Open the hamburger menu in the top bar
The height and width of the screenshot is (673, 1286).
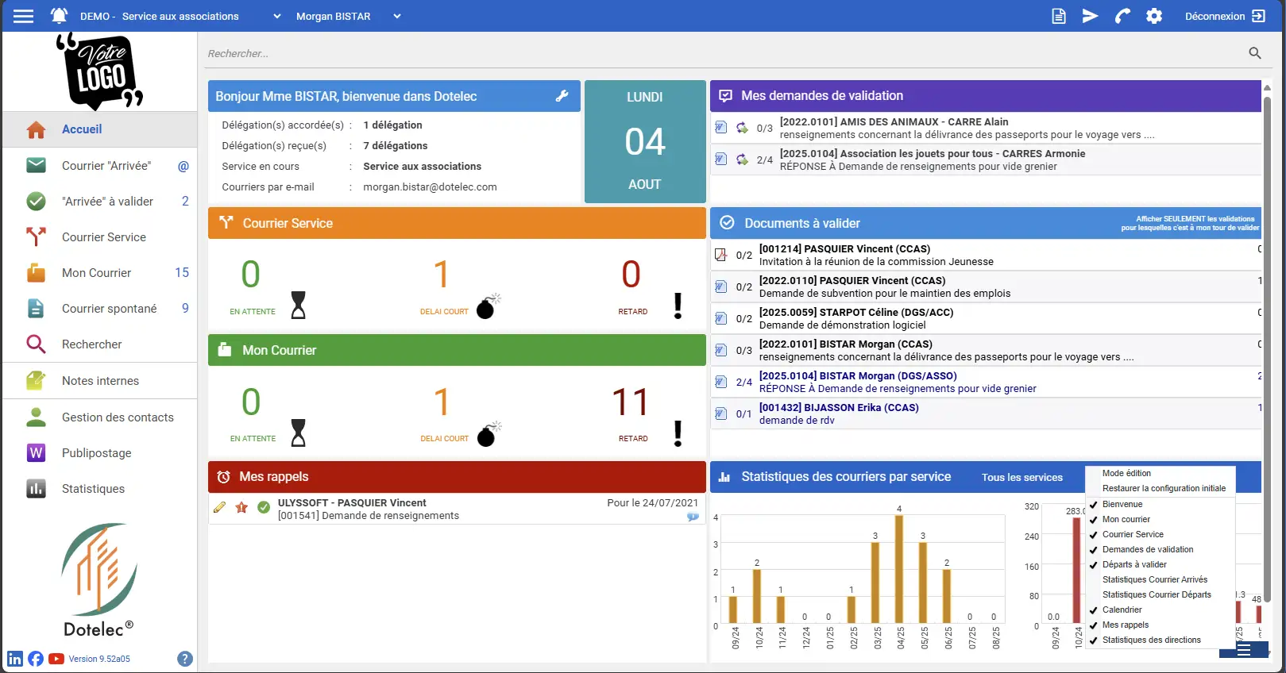[x=24, y=16]
